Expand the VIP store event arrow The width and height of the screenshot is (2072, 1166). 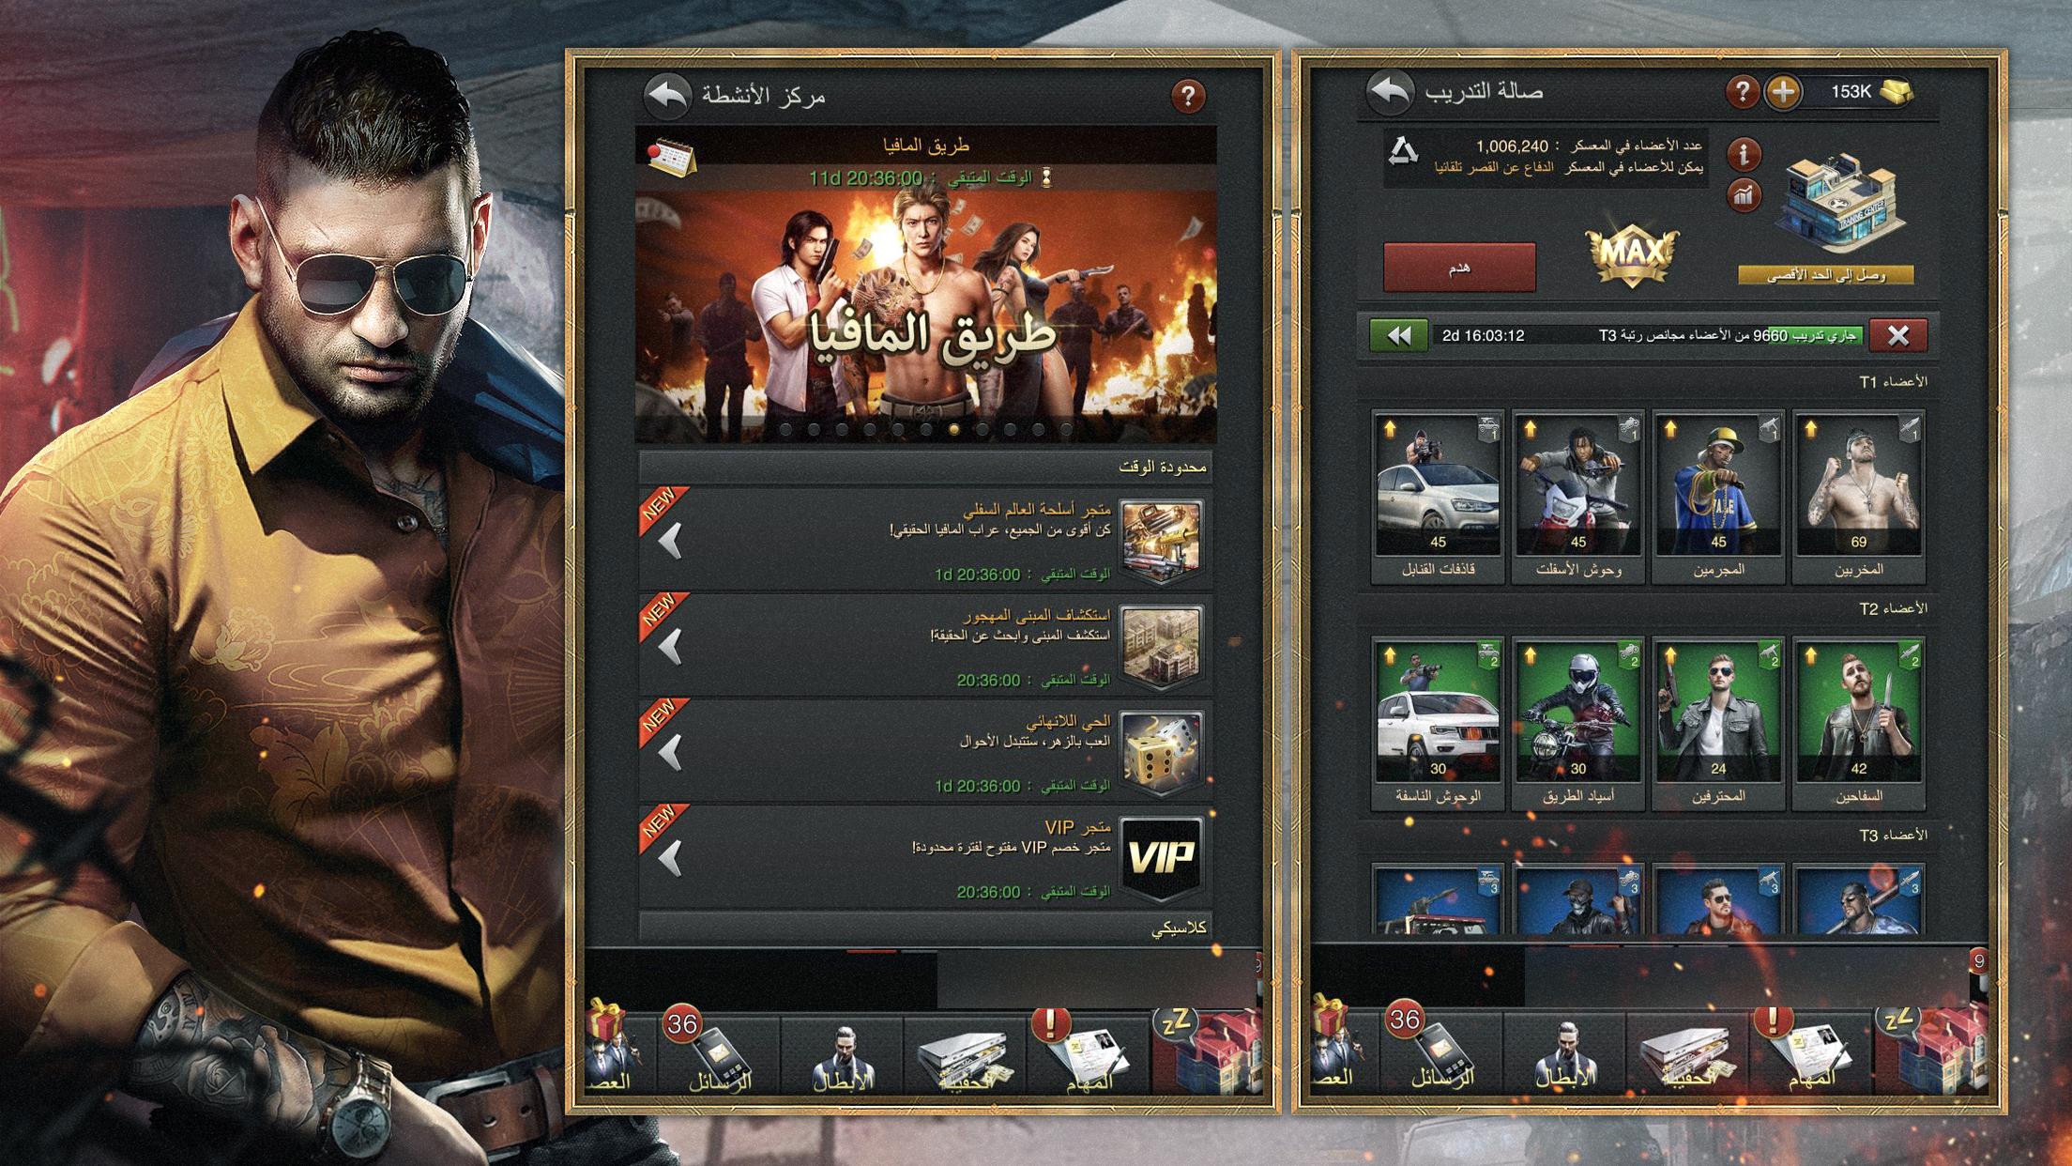point(670,858)
